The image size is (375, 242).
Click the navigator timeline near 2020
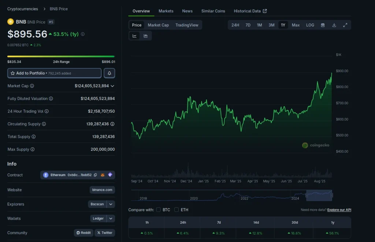pyautogui.click(x=194, y=198)
